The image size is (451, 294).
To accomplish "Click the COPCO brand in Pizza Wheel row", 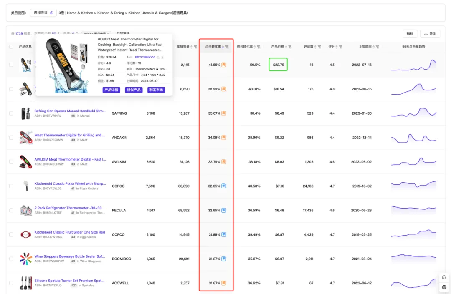I will pyautogui.click(x=118, y=186).
